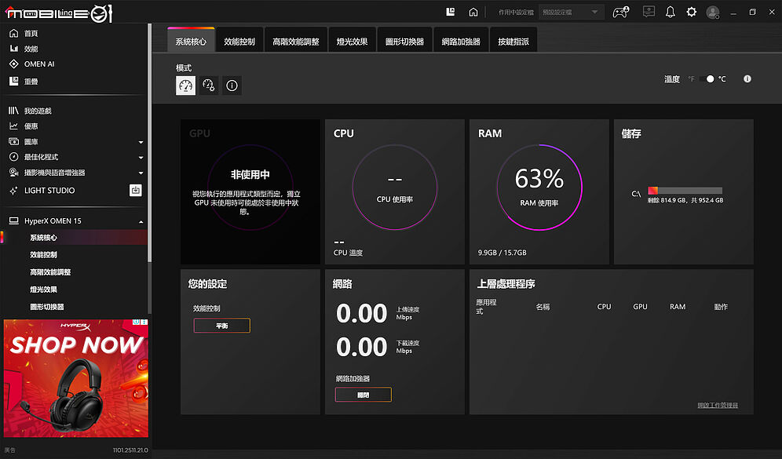
Task: Click the CPU usage ring
Action: click(394, 188)
